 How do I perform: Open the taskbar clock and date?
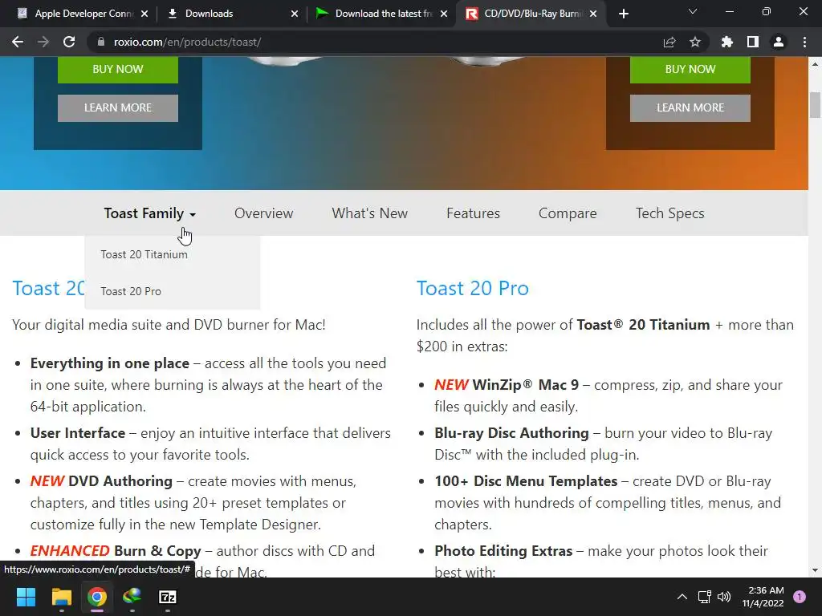763,597
